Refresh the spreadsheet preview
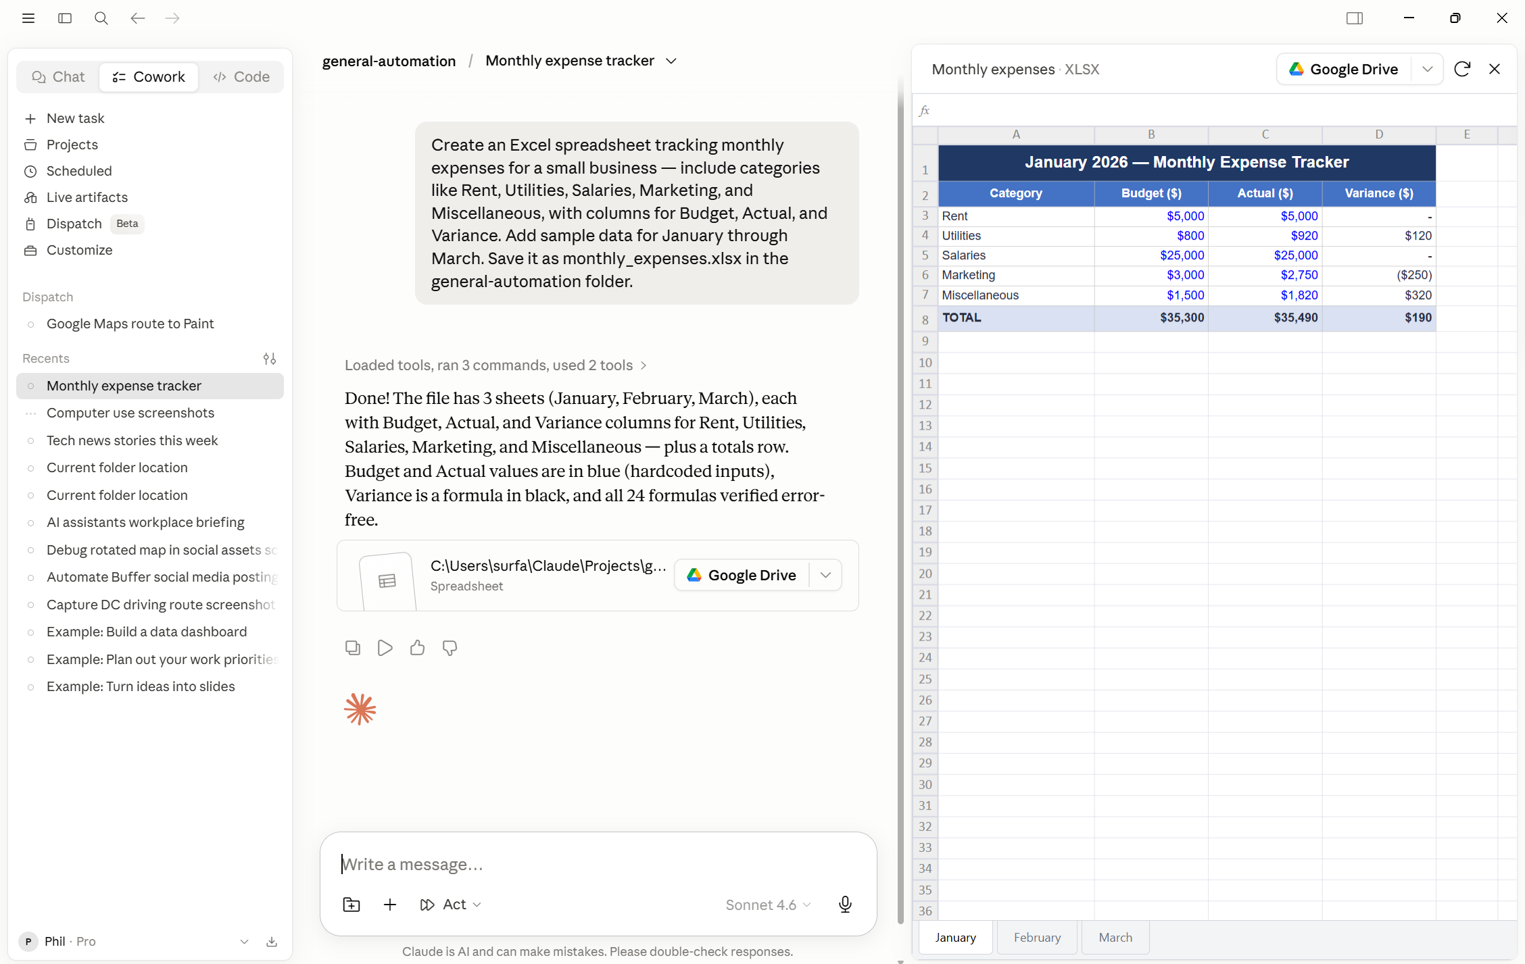This screenshot has height=964, width=1525. point(1462,69)
